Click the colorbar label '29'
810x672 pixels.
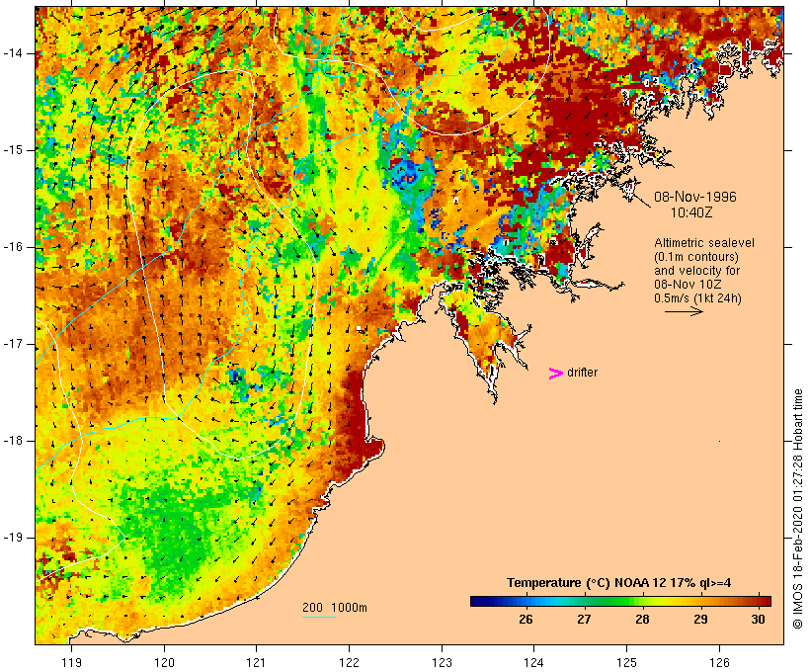pos(700,620)
